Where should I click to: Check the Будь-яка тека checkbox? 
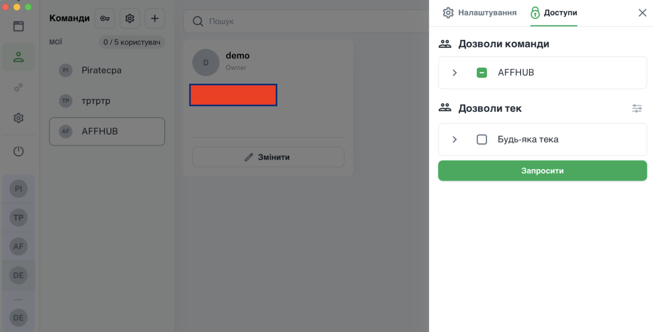[x=482, y=139]
